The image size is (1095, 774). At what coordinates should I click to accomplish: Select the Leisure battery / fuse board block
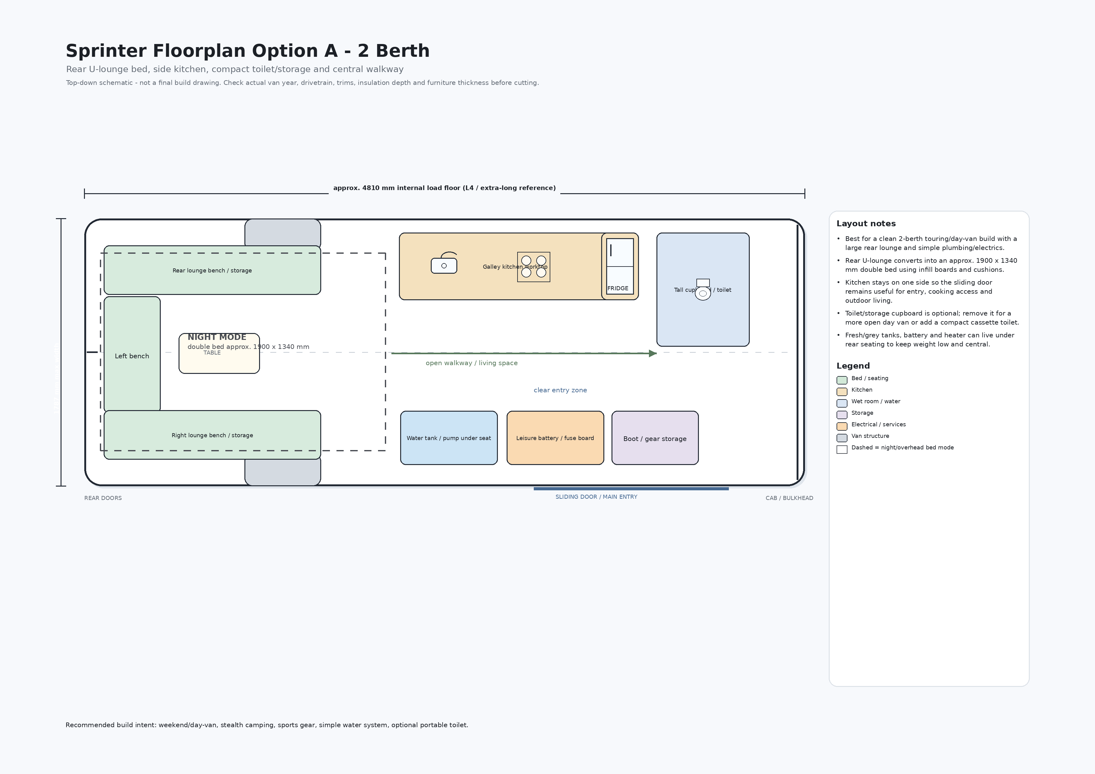click(x=555, y=438)
